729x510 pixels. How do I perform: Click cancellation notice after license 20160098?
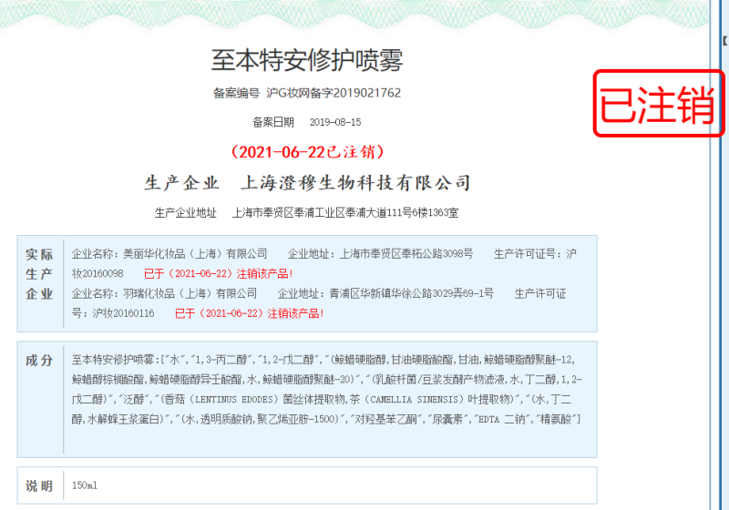point(219,273)
